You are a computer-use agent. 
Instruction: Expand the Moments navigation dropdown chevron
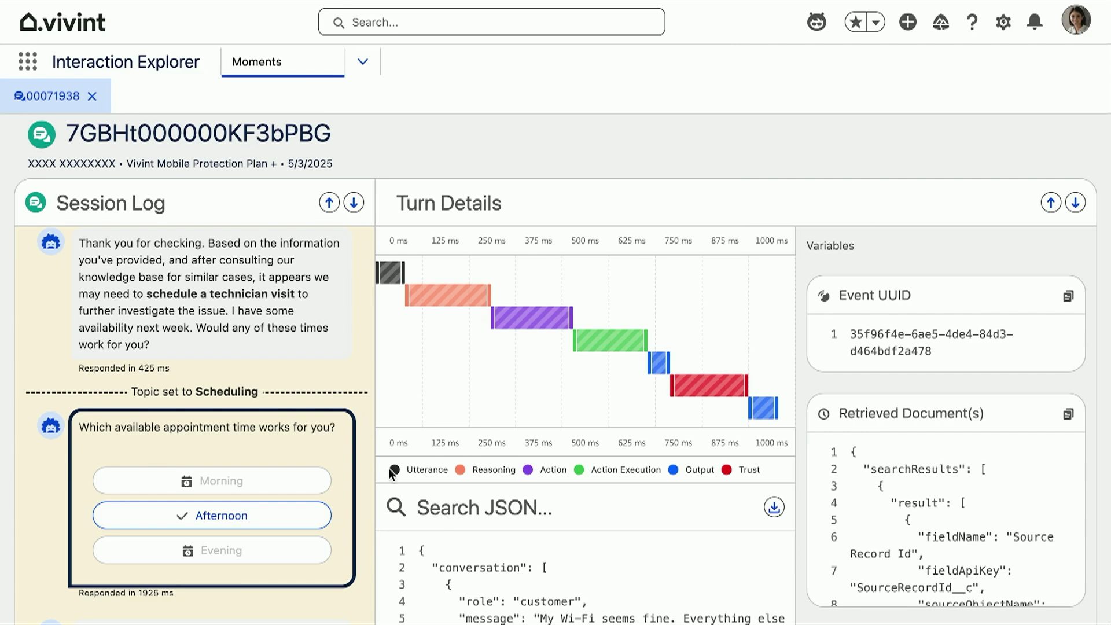[x=363, y=61]
